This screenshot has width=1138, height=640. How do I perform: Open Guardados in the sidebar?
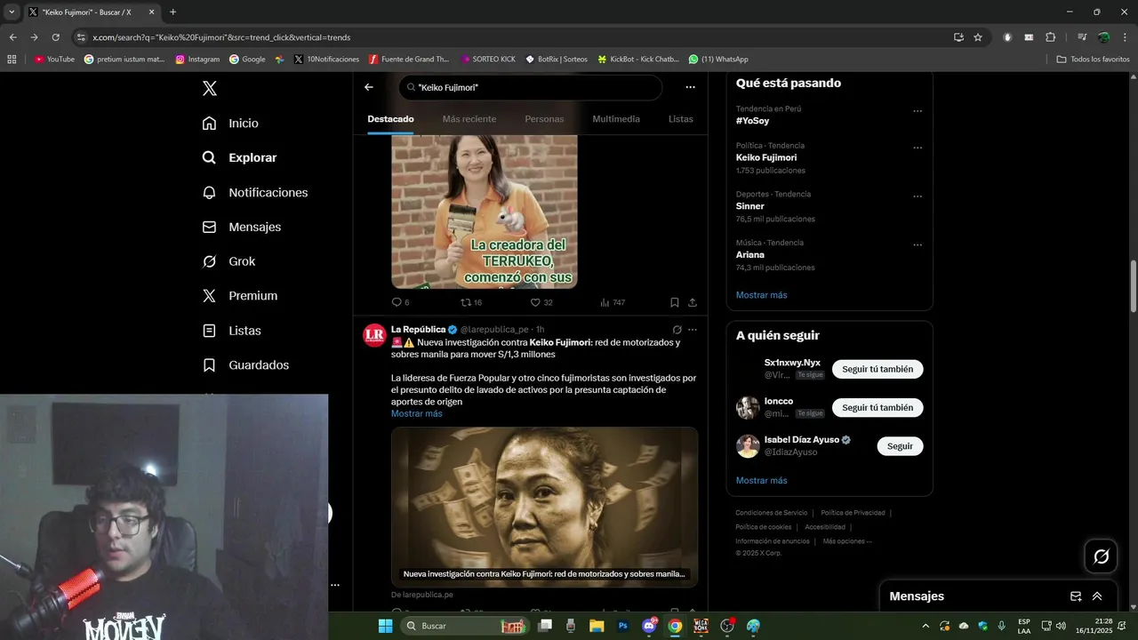pos(245,365)
